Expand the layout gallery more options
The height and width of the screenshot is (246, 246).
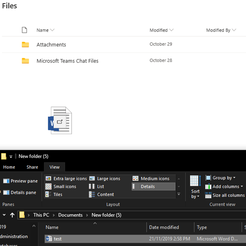179,194
